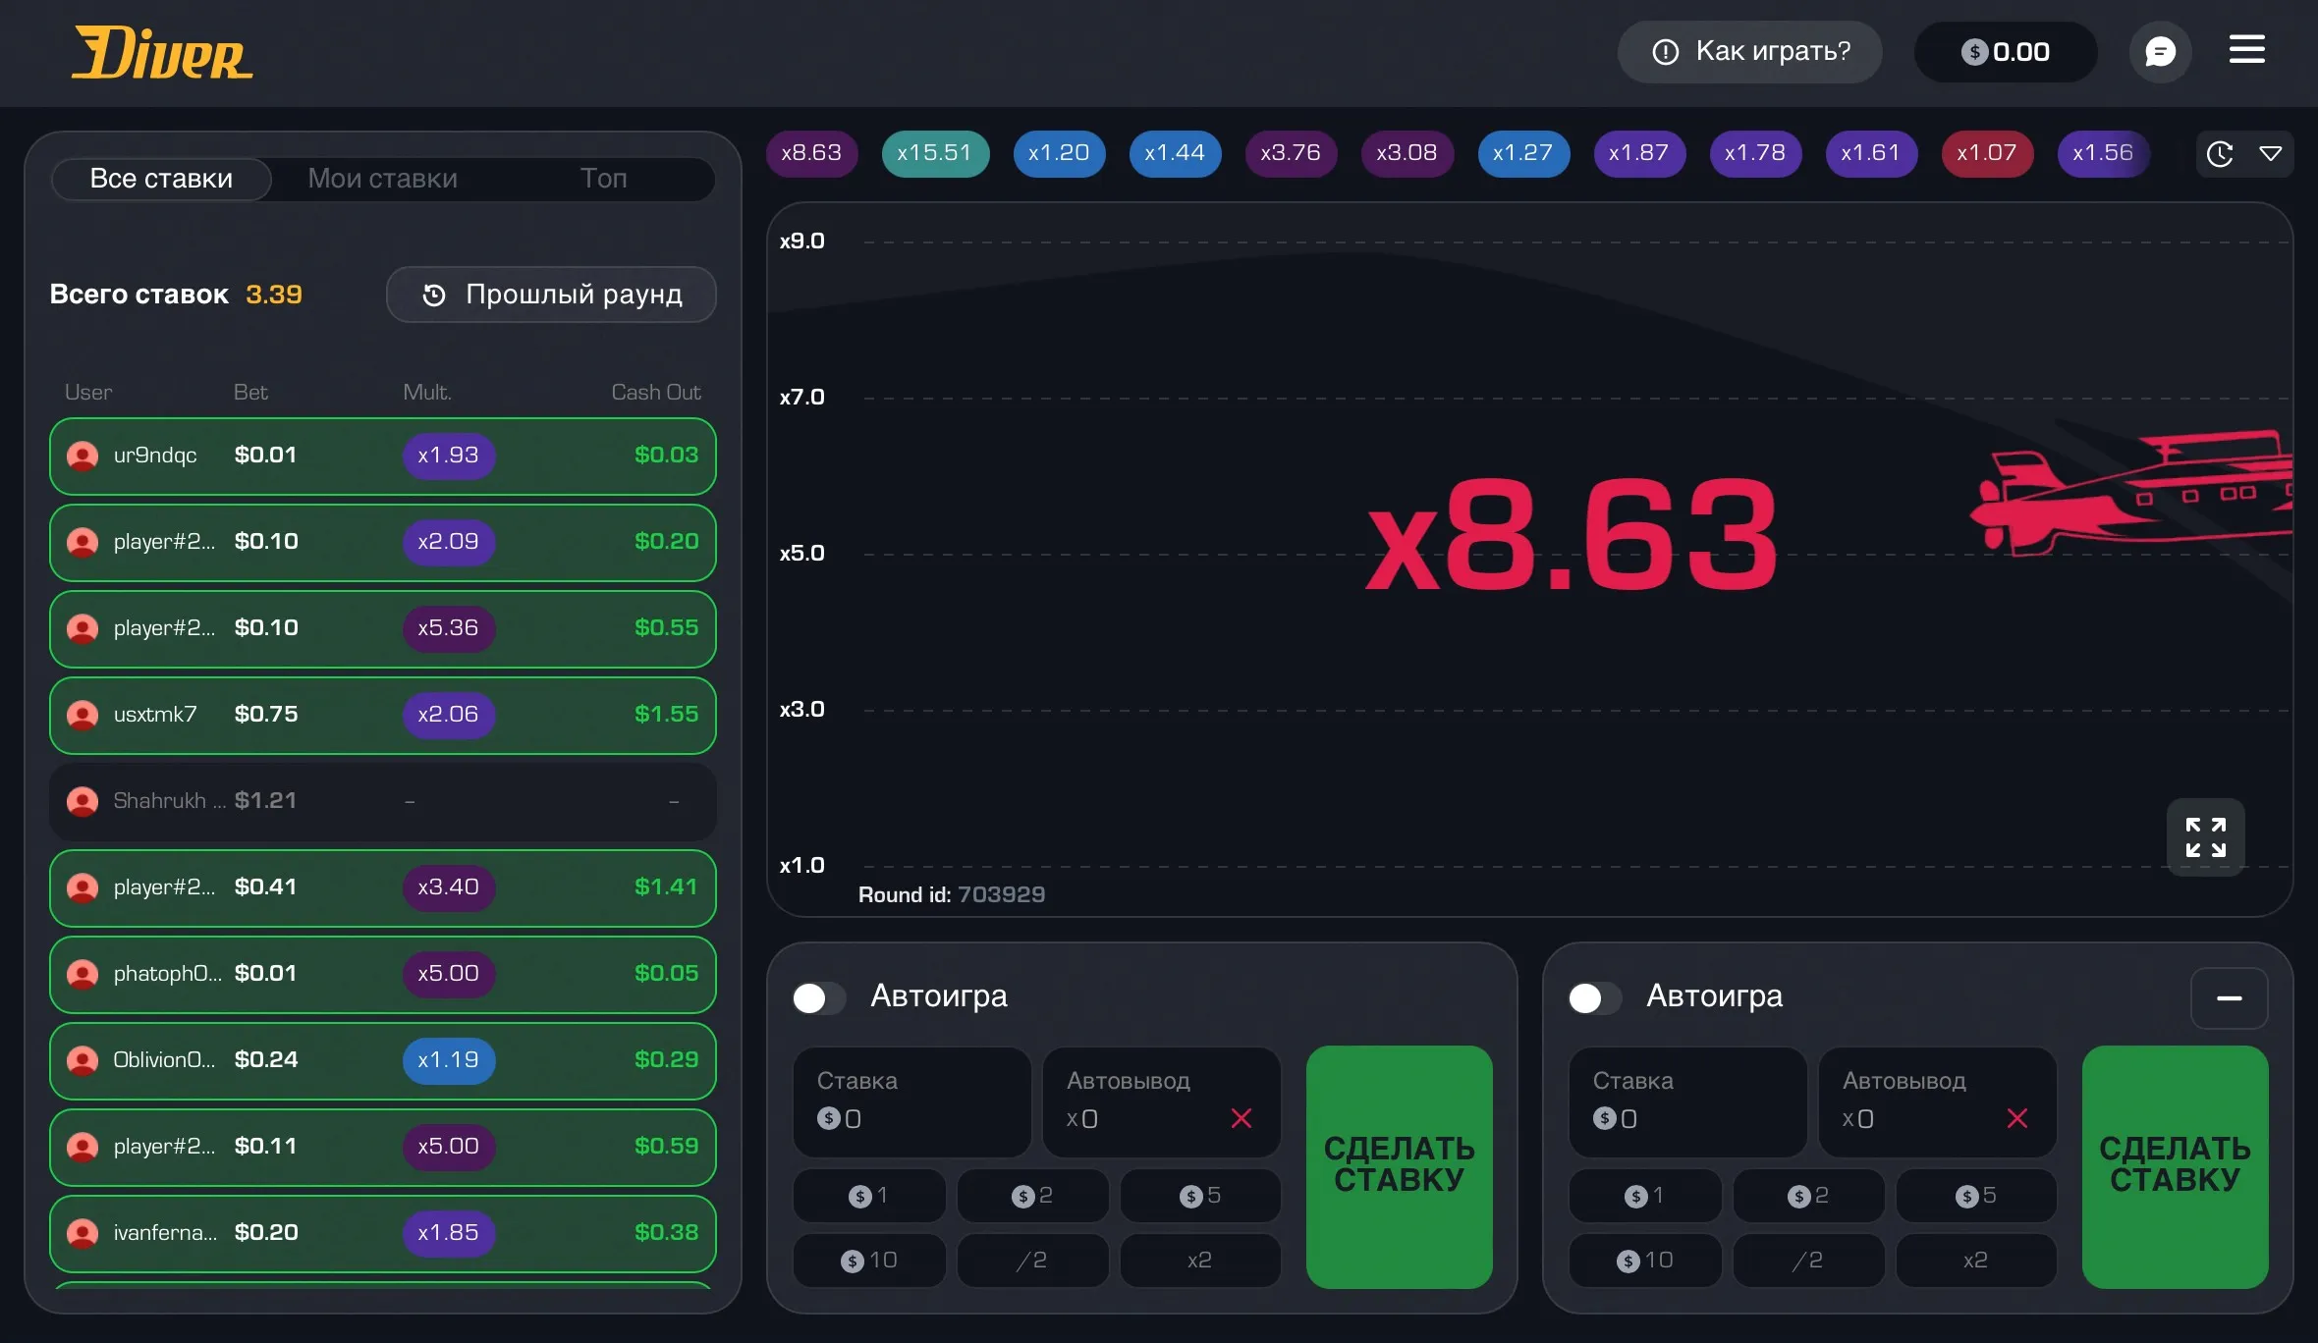This screenshot has height=1343, width=2318.
Task: Click Автовывод input in right panel
Action: 1937,1101
